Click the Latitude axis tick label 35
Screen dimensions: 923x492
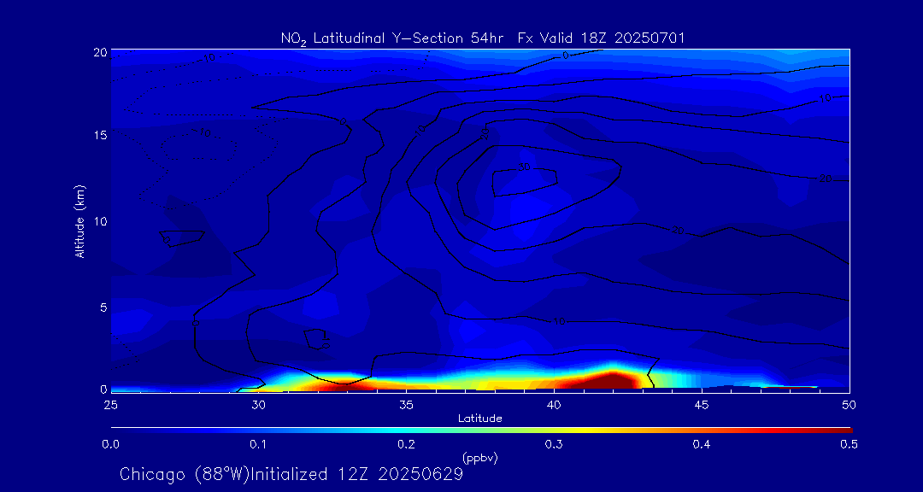pyautogui.click(x=406, y=405)
